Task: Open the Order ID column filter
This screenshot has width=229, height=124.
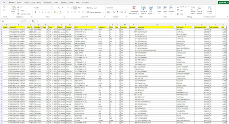Action: pos(26,27)
